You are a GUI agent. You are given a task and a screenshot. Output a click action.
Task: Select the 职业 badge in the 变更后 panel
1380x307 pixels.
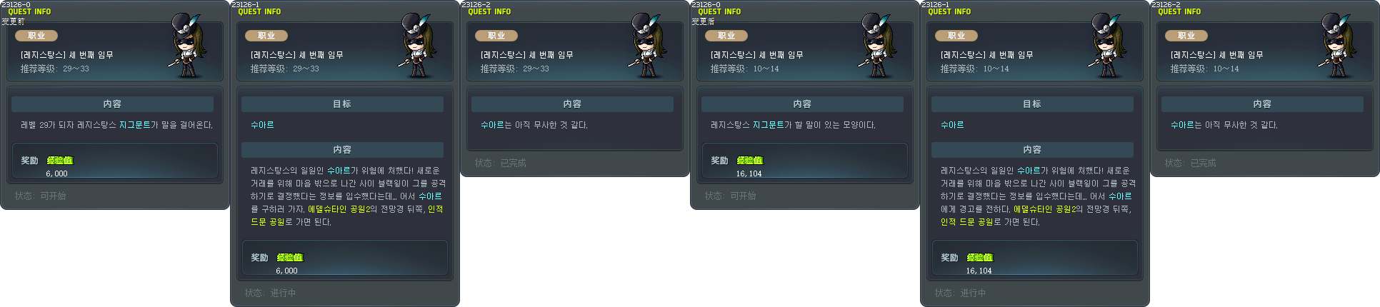point(726,35)
